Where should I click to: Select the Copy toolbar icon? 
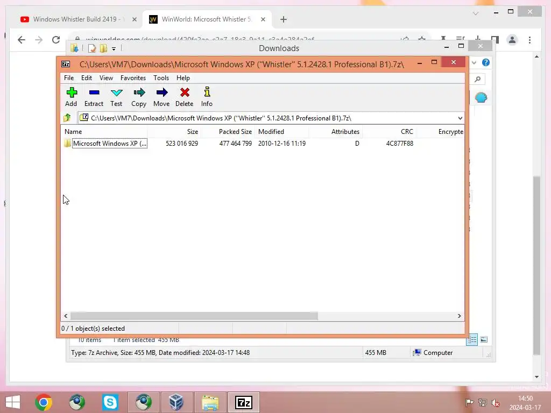[x=139, y=97]
